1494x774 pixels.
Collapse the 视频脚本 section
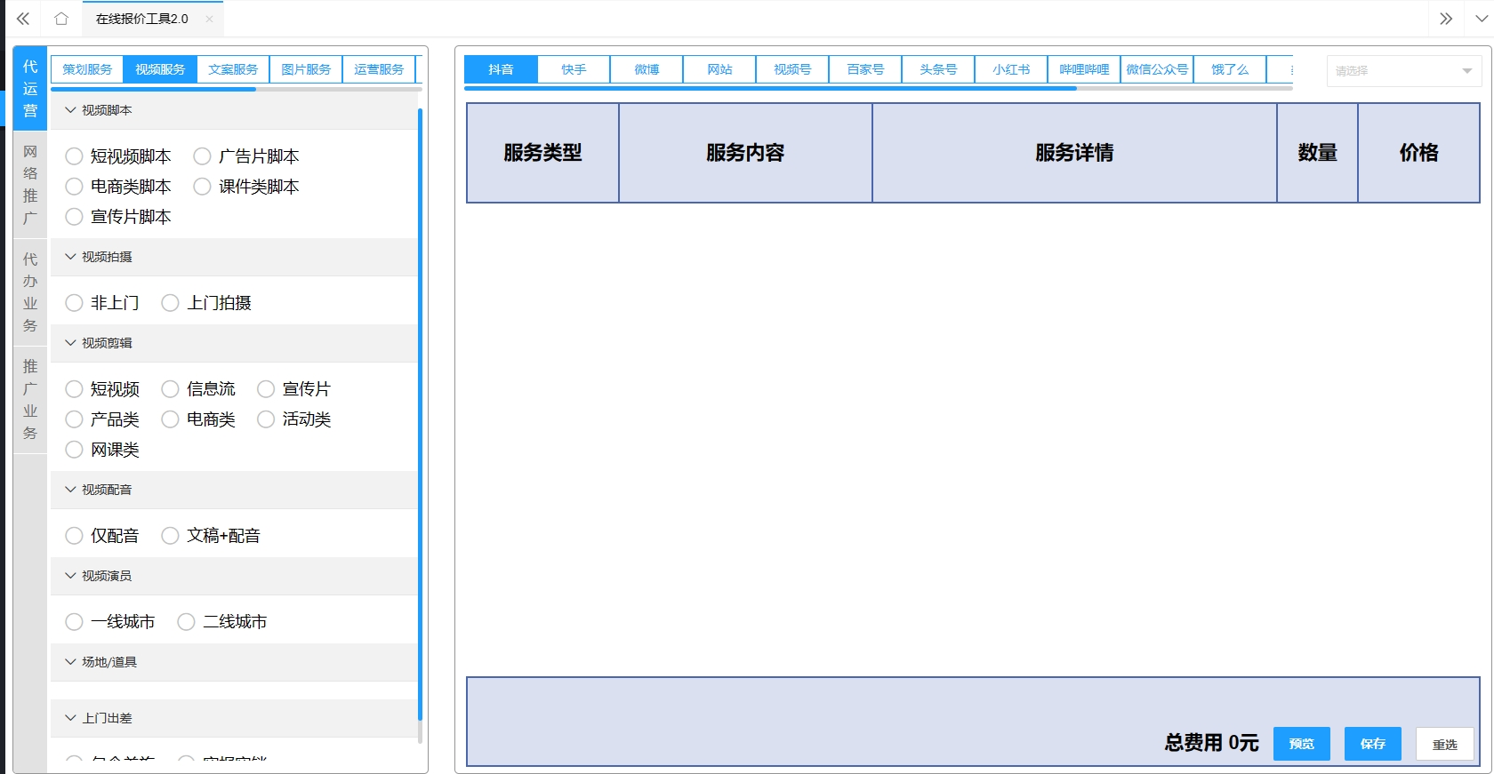[x=71, y=110]
